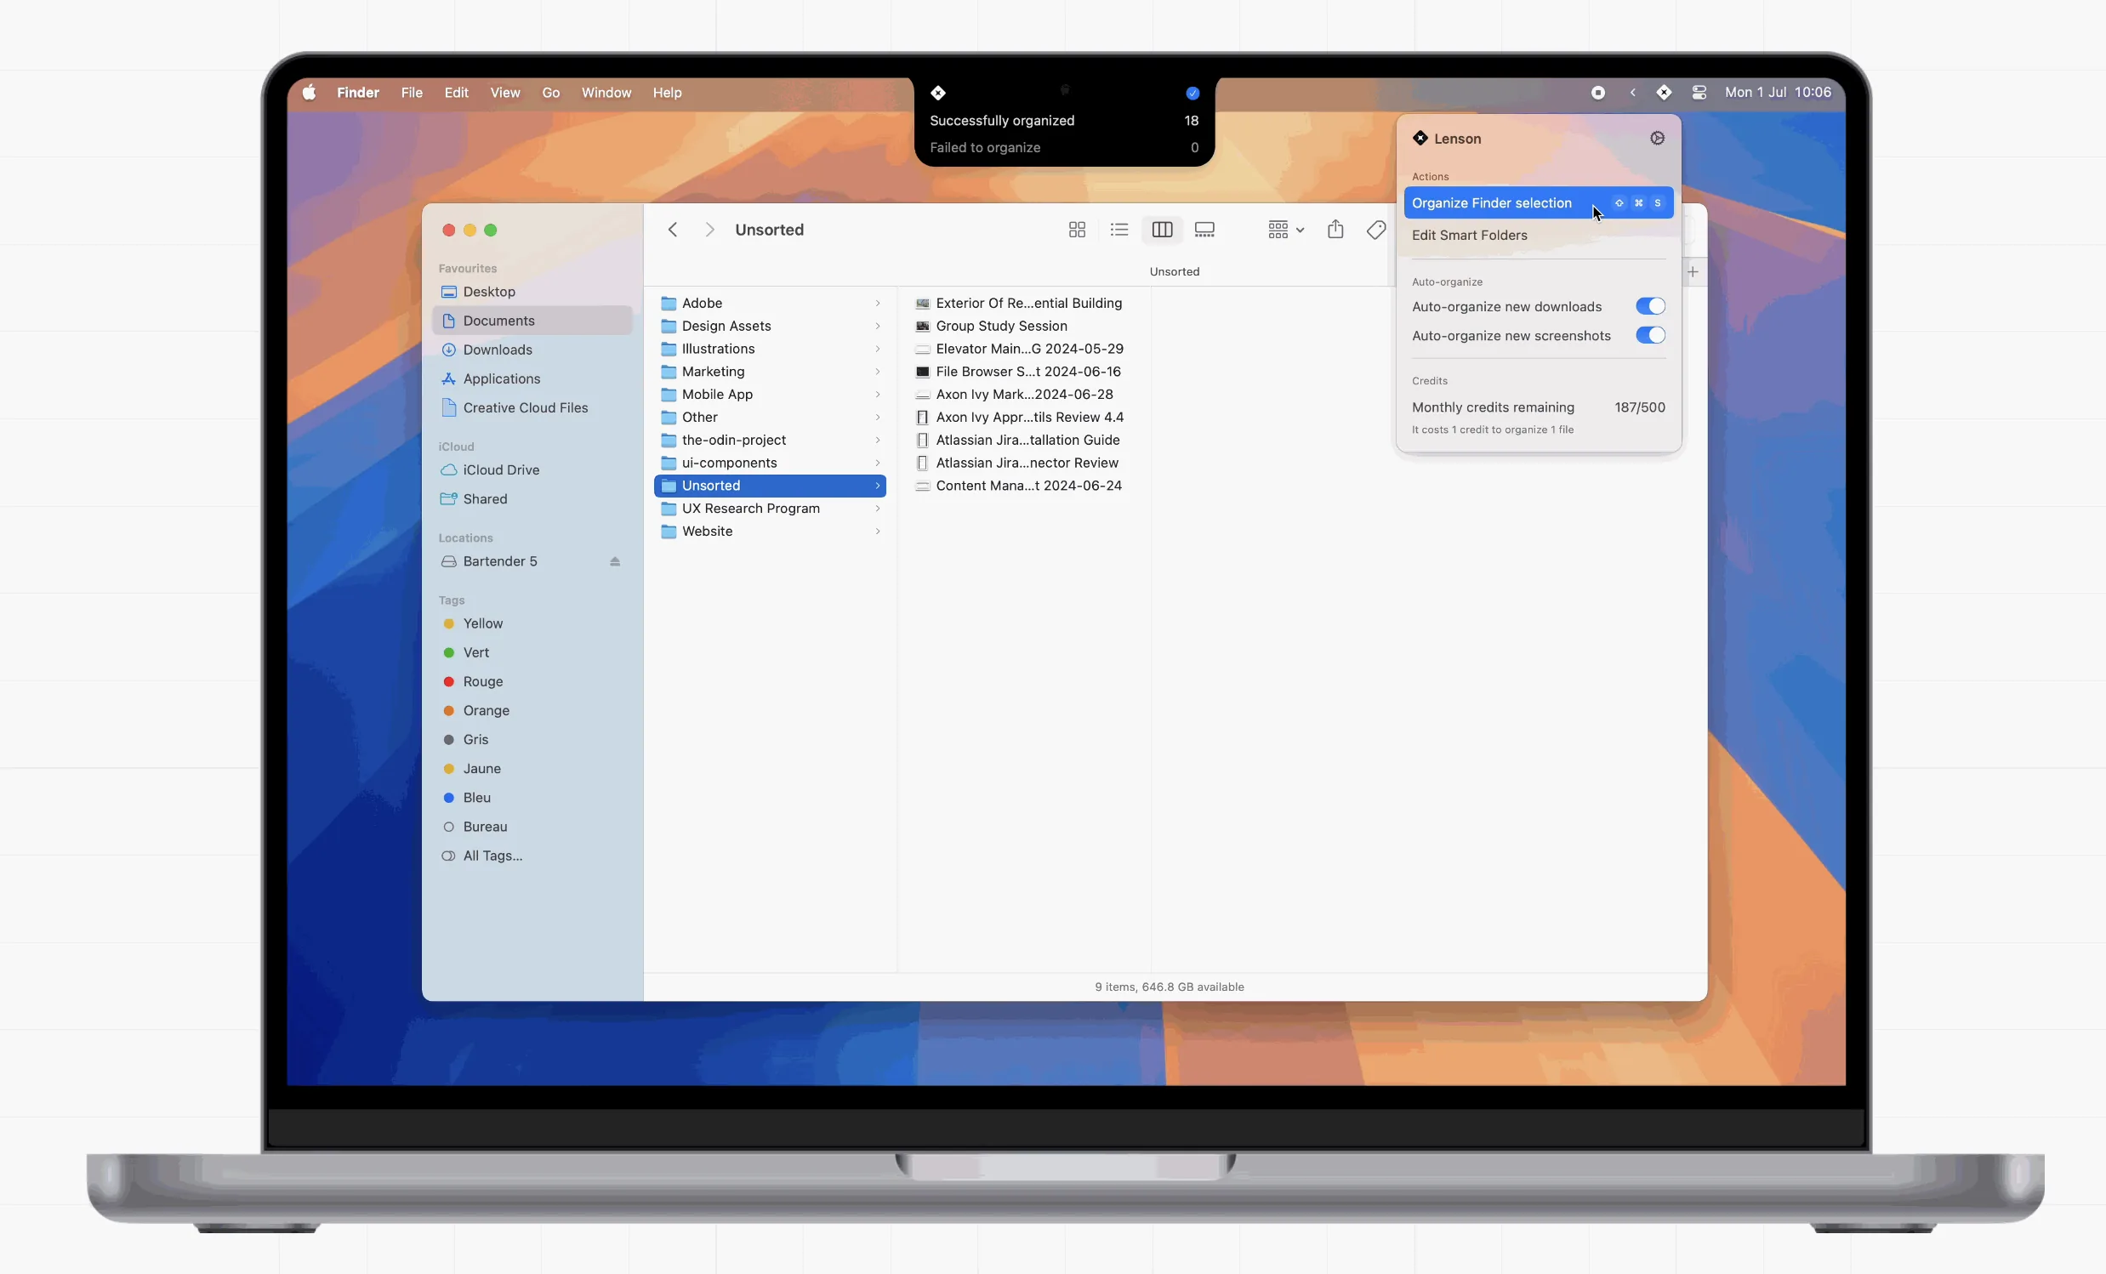Click the screen recording menu bar icon
The image size is (2106, 1274).
click(1597, 93)
